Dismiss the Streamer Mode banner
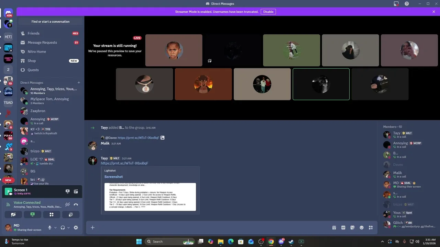Screen dimensions: 440x247 [434, 12]
